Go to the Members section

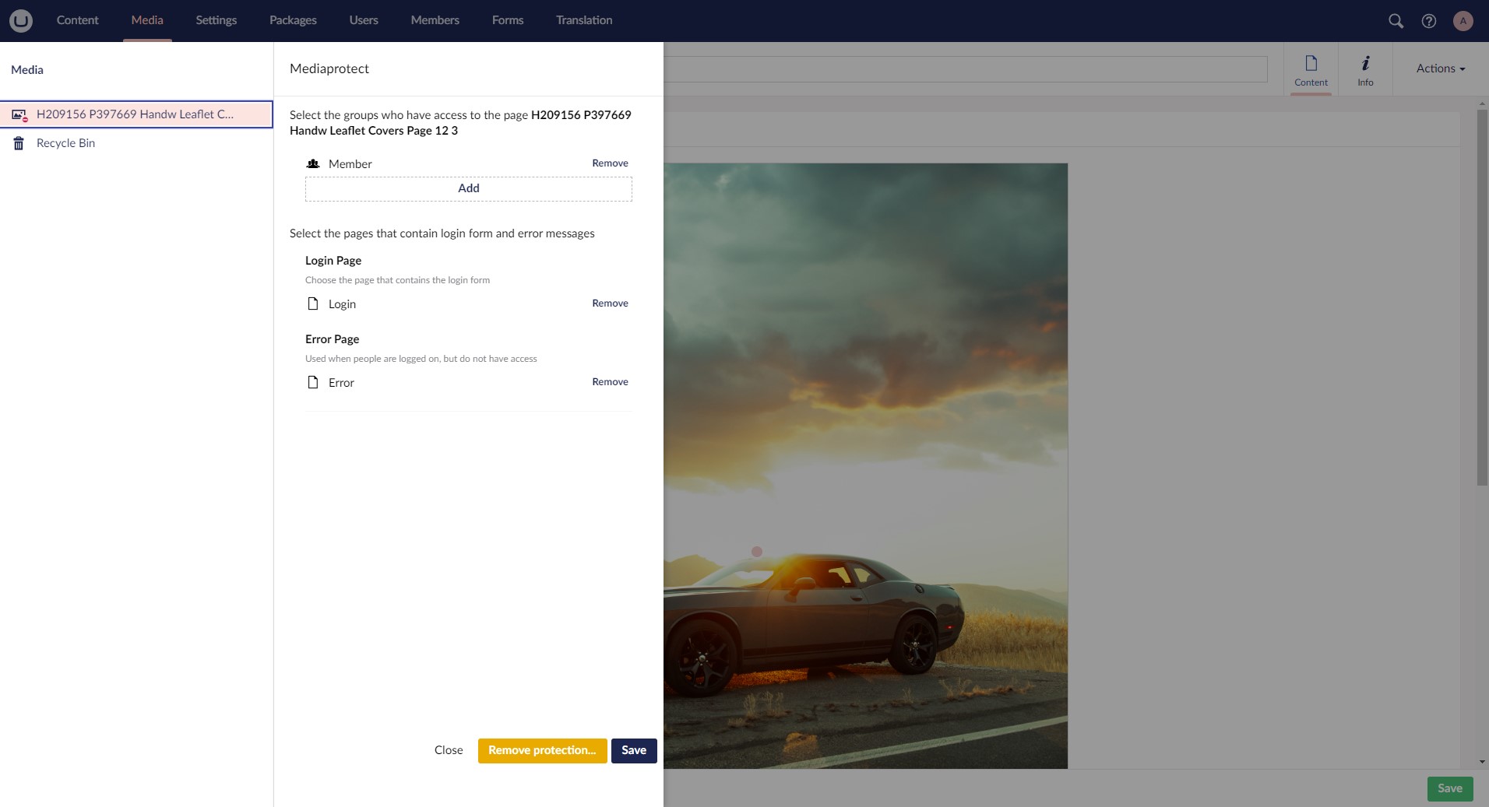[435, 20]
